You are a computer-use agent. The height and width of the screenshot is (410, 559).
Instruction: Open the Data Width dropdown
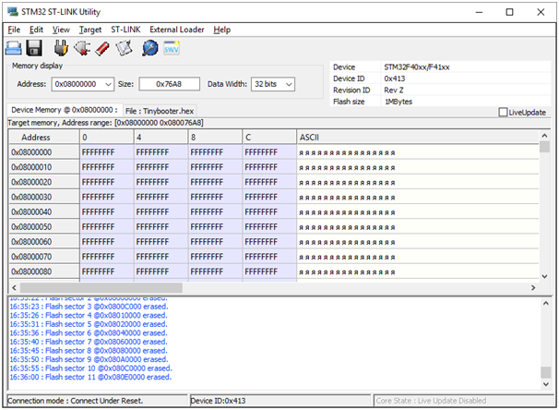coord(289,84)
